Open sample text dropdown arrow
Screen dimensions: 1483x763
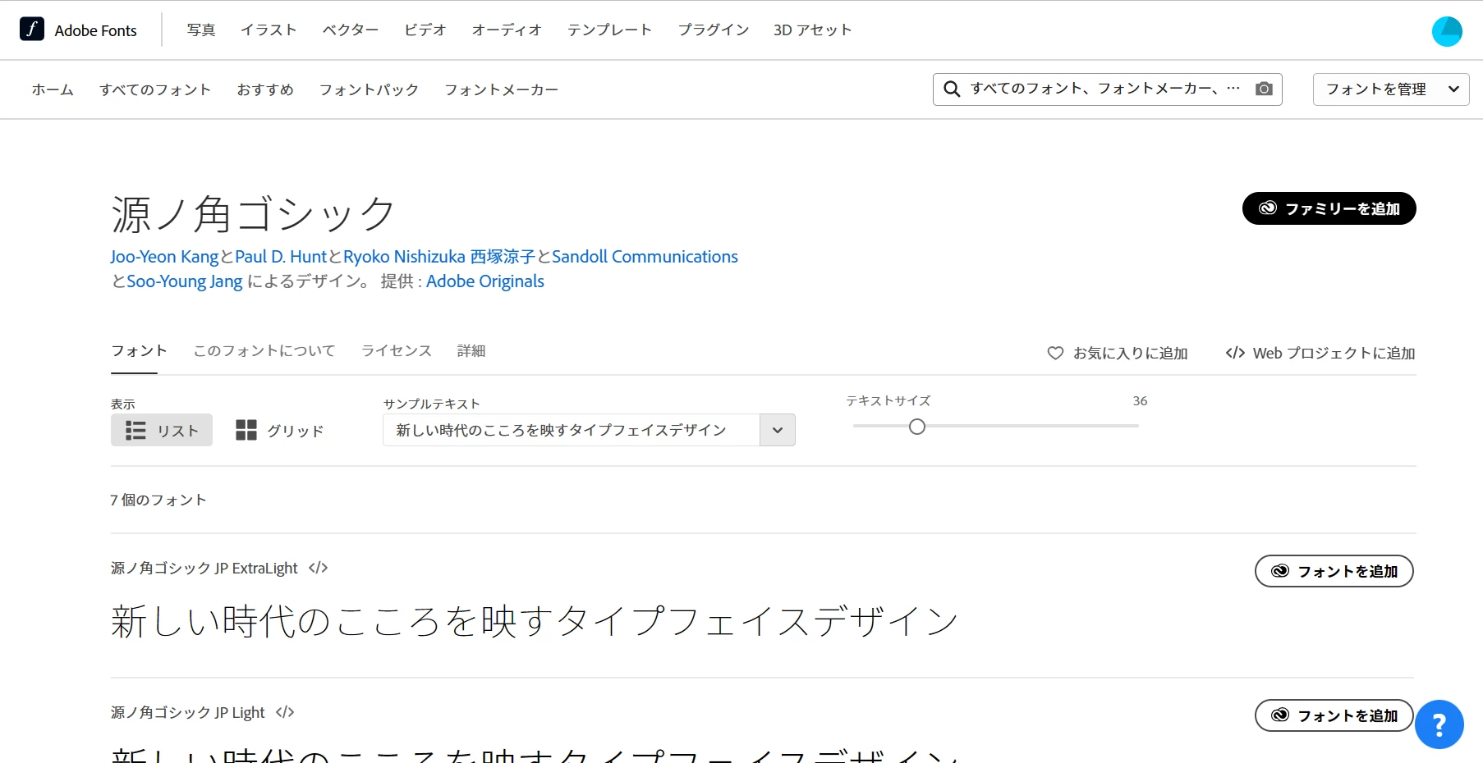click(x=778, y=430)
